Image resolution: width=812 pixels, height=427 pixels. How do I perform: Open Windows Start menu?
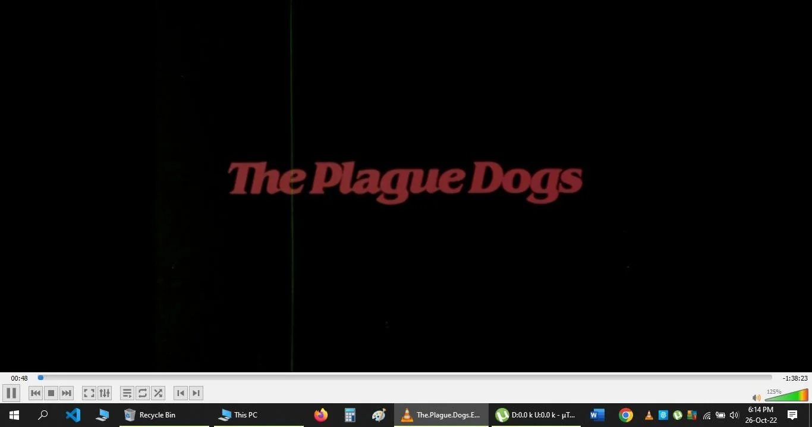pyautogui.click(x=14, y=415)
